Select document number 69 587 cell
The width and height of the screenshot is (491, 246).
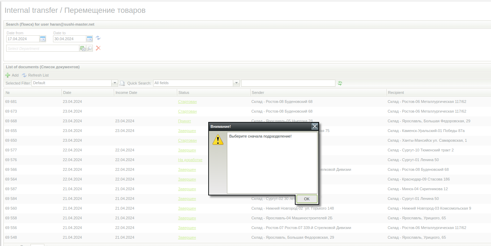click(11, 189)
